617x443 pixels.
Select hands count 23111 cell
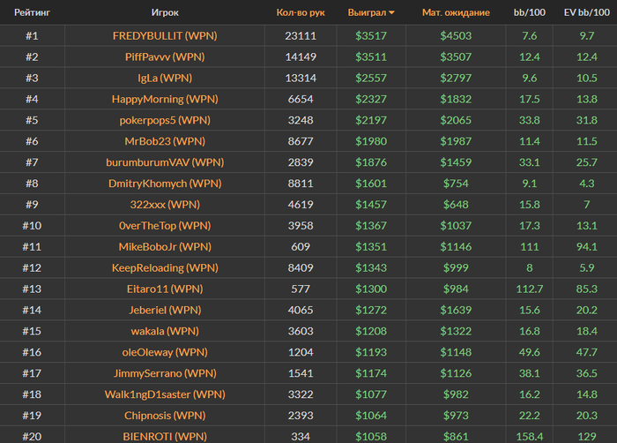pos(301,36)
